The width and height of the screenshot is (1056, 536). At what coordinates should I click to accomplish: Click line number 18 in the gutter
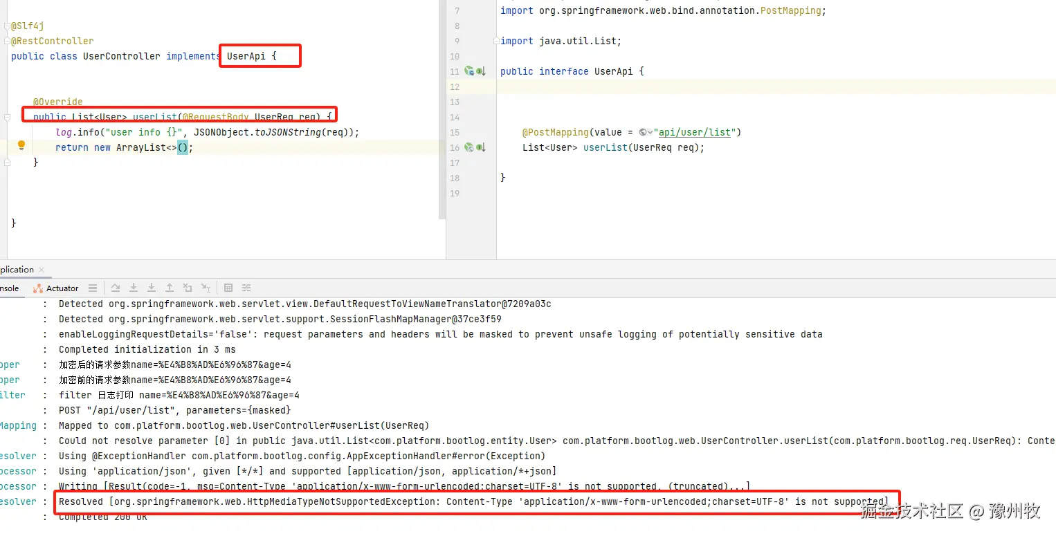tap(454, 178)
